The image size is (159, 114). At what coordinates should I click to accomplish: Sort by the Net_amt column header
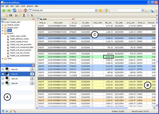coord(108,23)
